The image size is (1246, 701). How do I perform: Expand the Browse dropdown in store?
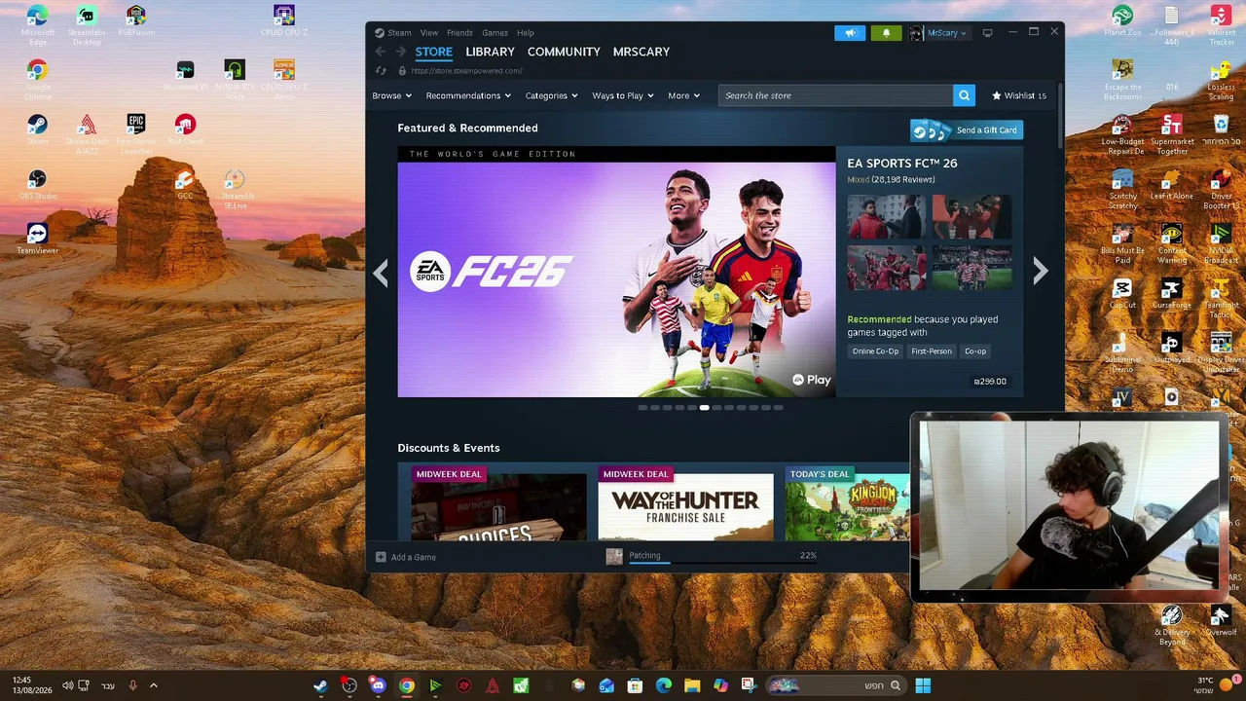(391, 95)
